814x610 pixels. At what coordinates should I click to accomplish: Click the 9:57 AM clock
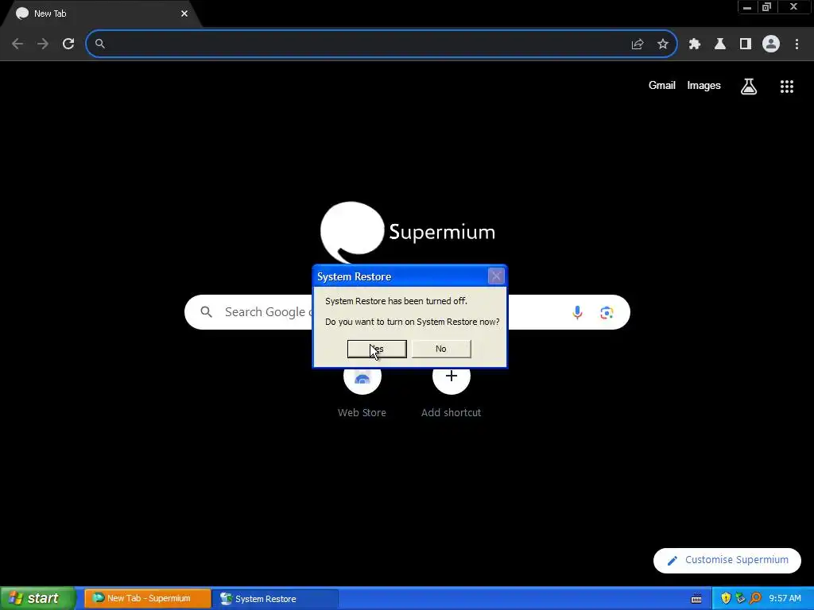(785, 599)
